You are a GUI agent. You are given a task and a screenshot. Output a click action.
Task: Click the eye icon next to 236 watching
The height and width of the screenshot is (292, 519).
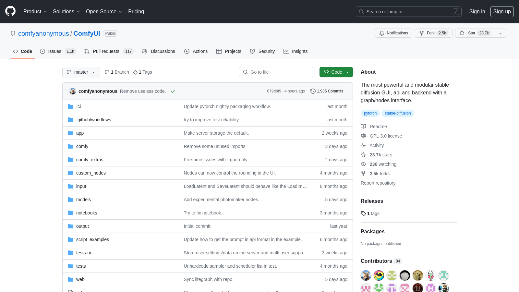coord(363,164)
